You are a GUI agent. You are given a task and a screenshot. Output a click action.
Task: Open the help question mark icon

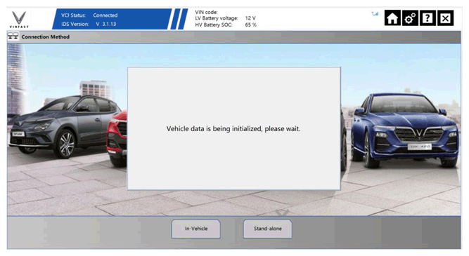428,18
